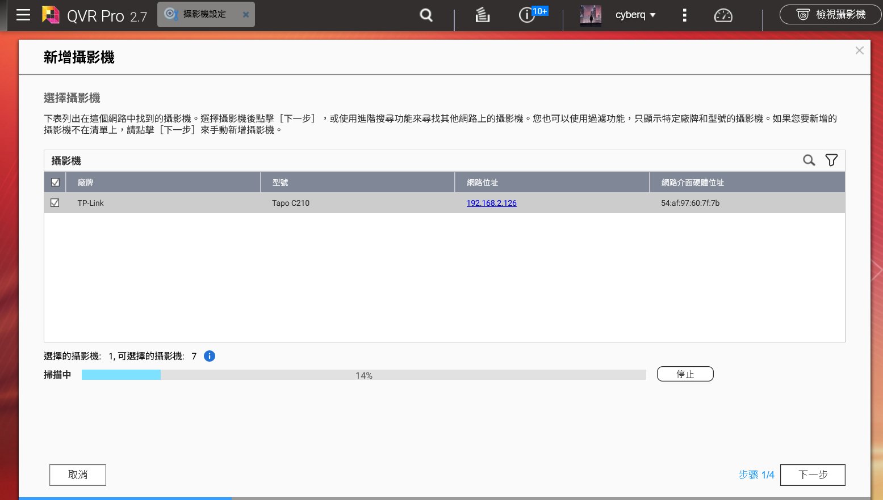The width and height of the screenshot is (883, 500).
Task: Open event notifications info icon
Action: [528, 15]
